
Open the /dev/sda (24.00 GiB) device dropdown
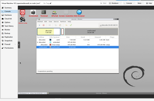pyautogui.click(x=109, y=25)
